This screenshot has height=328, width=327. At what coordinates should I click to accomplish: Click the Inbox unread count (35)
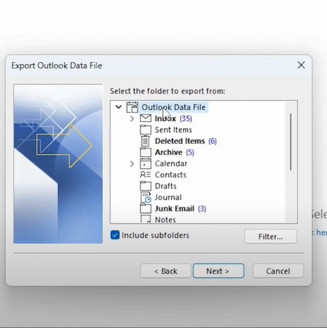pyautogui.click(x=186, y=118)
